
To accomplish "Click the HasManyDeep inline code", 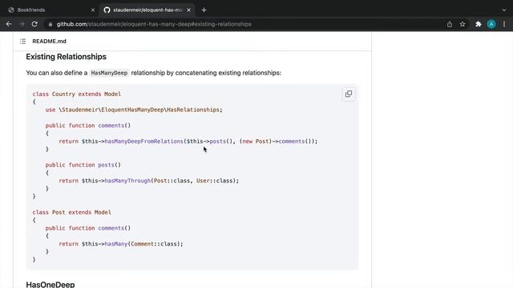I will point(109,73).
